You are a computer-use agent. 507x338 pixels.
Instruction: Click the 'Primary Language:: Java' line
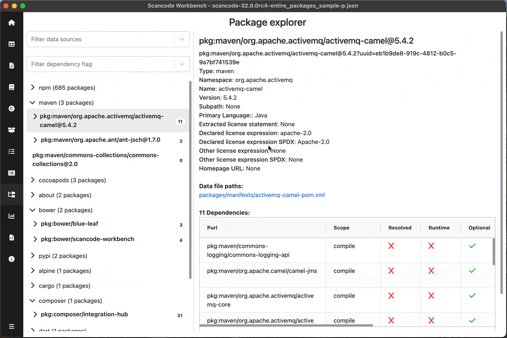point(233,115)
